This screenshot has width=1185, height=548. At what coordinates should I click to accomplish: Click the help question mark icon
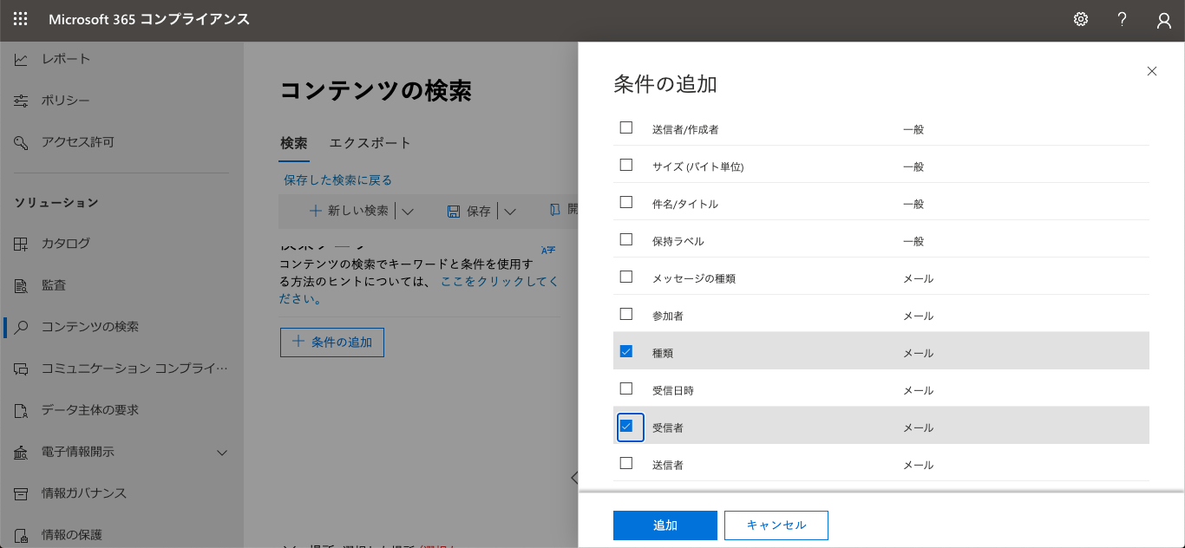click(1123, 19)
